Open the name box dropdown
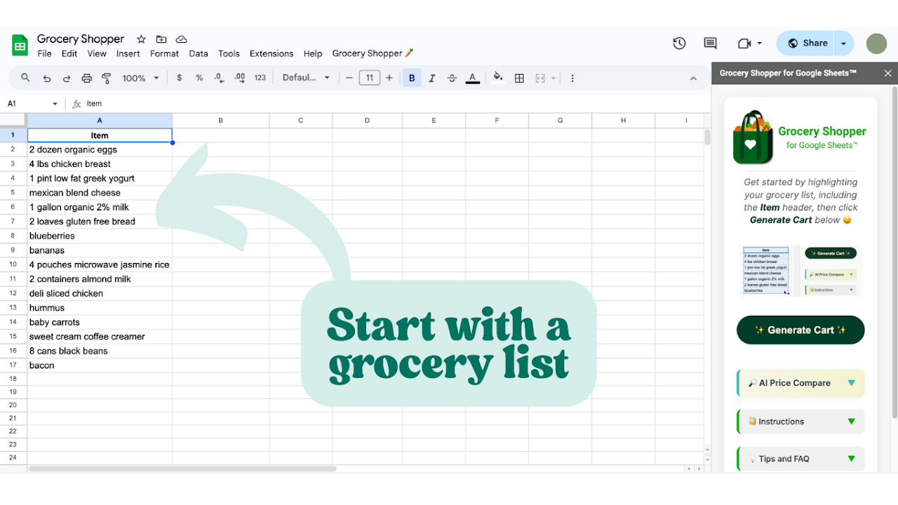Image resolution: width=898 pixels, height=505 pixels. [55, 104]
